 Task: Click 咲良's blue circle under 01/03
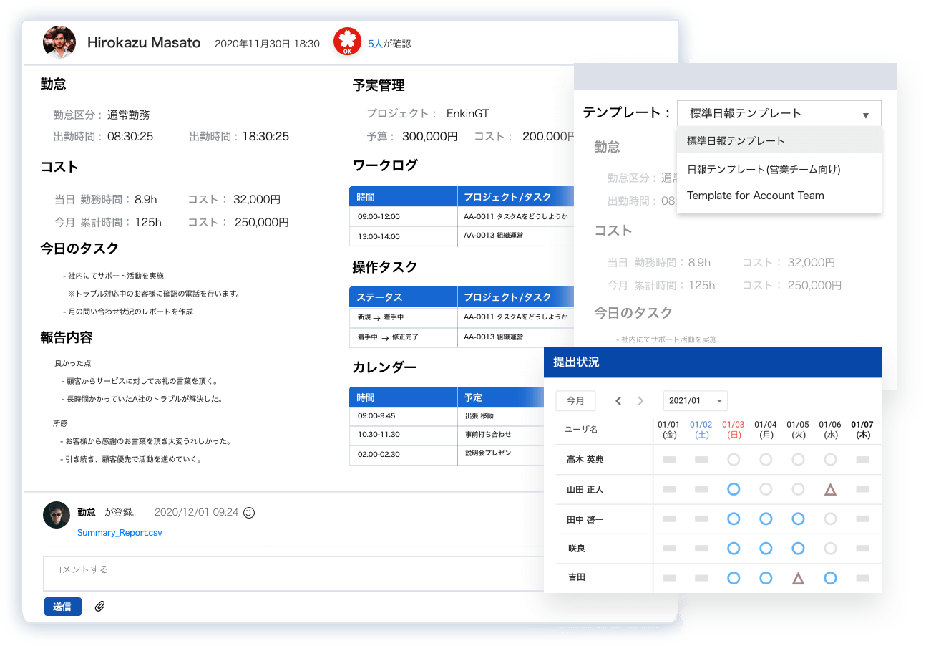733,549
